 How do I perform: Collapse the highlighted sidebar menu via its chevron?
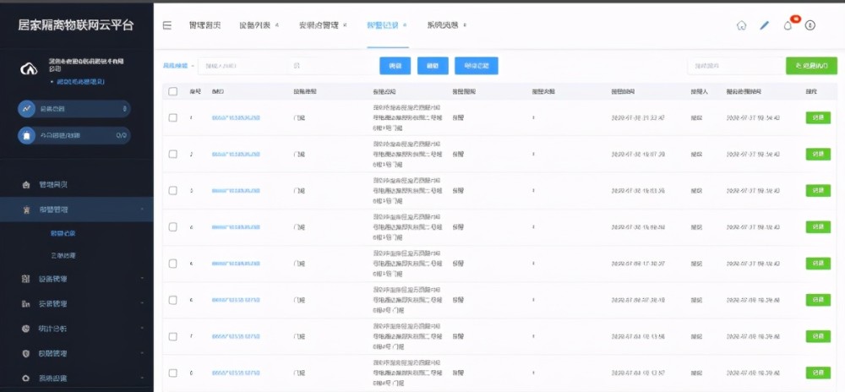[x=142, y=210]
